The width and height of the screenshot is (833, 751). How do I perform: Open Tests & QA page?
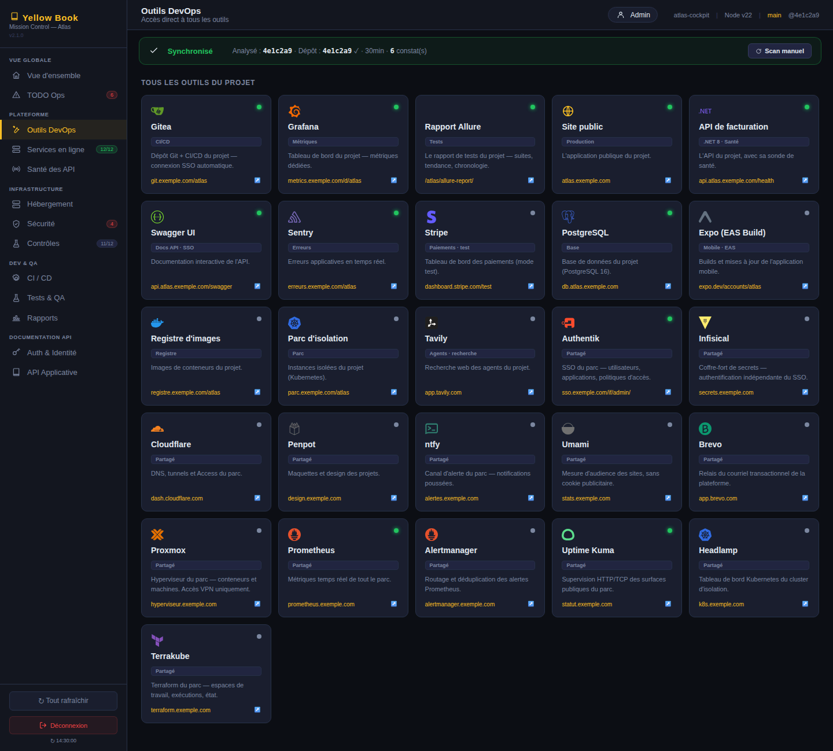pos(64,297)
